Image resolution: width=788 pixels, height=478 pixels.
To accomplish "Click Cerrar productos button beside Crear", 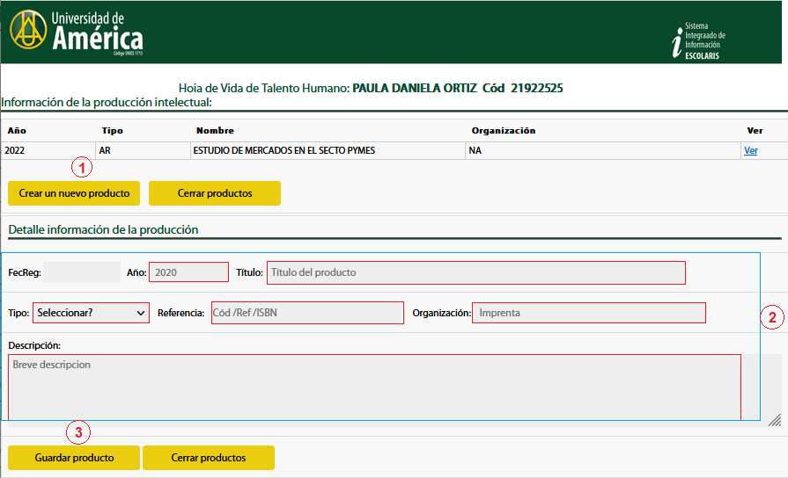I will pyautogui.click(x=215, y=193).
